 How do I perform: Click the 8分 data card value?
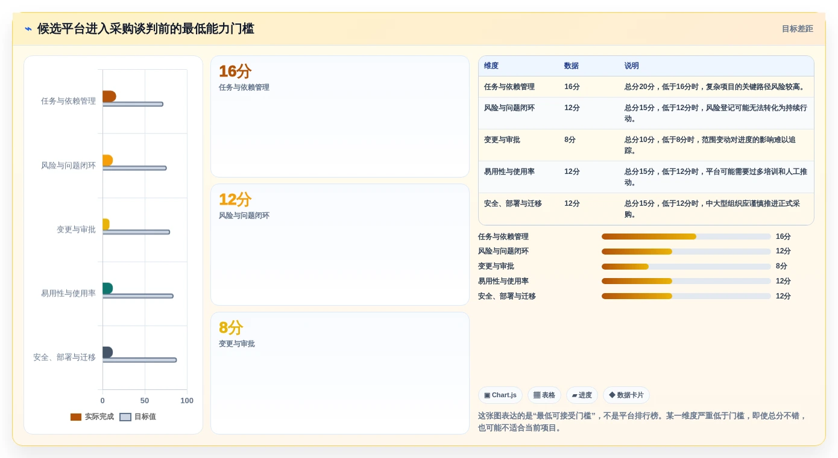[231, 328]
